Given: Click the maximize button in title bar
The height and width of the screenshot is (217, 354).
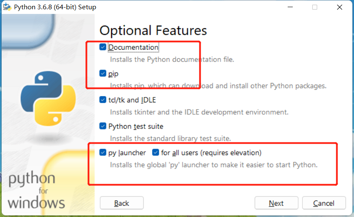Looking at the screenshot, I should tap(315, 7).
